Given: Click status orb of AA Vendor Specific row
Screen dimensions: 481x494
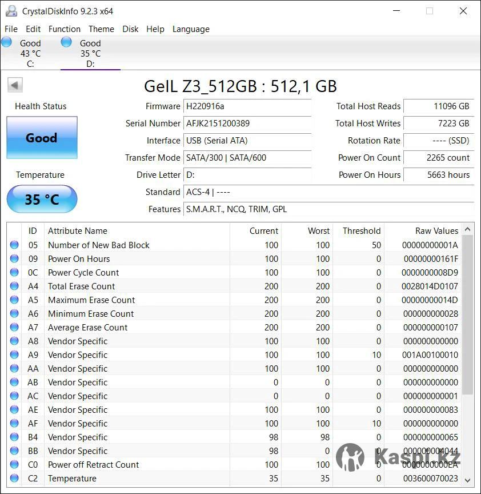Looking at the screenshot, I should 14,368.
